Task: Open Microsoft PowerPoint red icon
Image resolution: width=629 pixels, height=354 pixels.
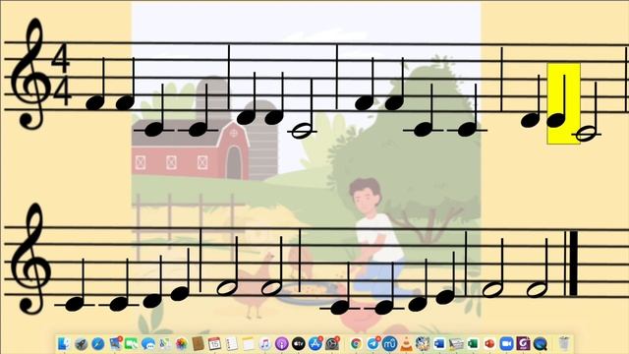Action: (x=489, y=344)
